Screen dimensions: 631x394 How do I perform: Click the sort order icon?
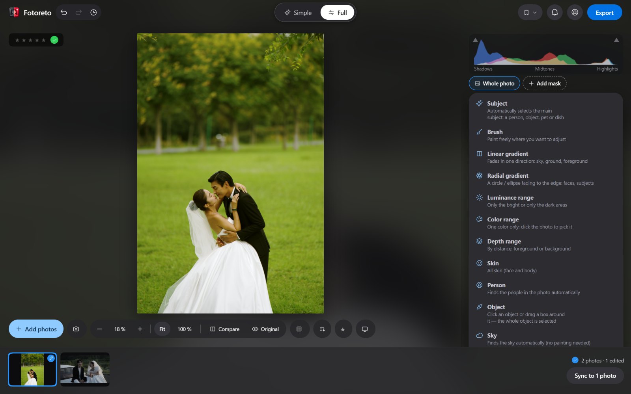[322, 329]
